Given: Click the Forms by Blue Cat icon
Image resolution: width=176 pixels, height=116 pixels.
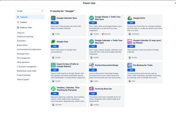Looking at the screenshot, I should click(x=91, y=89).
